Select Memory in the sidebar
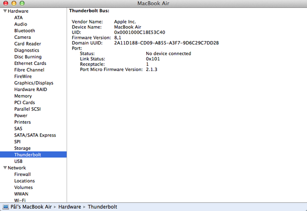The width and height of the screenshot is (307, 211). pyautogui.click(x=23, y=96)
